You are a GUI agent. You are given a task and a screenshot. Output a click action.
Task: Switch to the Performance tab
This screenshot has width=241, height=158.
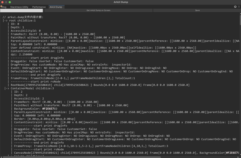point(39,7)
